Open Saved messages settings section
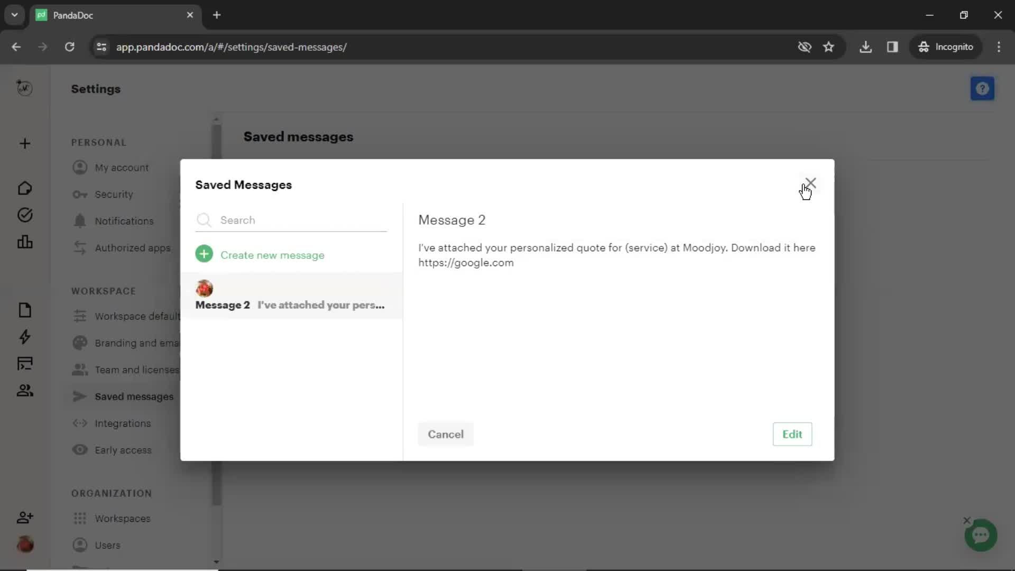This screenshot has width=1015, height=571. pyautogui.click(x=134, y=396)
